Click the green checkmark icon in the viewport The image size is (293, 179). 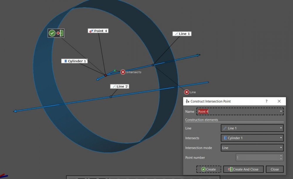(x=52, y=33)
